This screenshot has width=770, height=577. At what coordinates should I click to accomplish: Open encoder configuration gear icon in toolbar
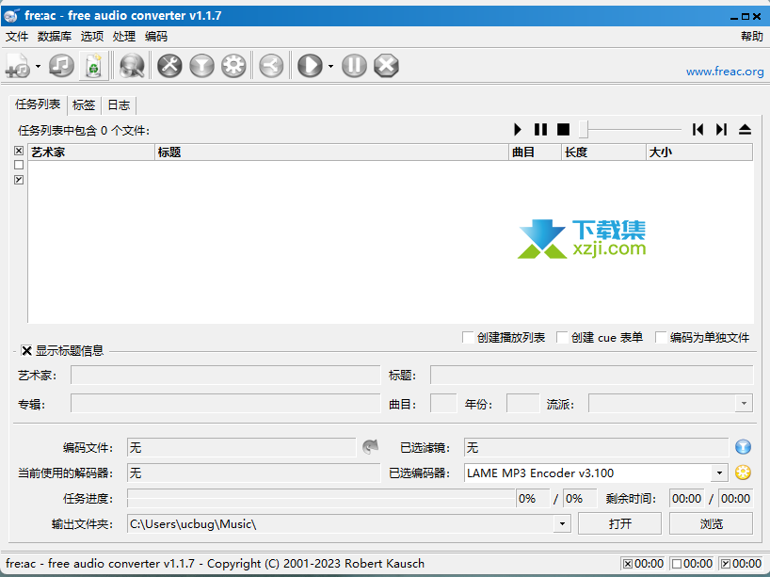233,66
